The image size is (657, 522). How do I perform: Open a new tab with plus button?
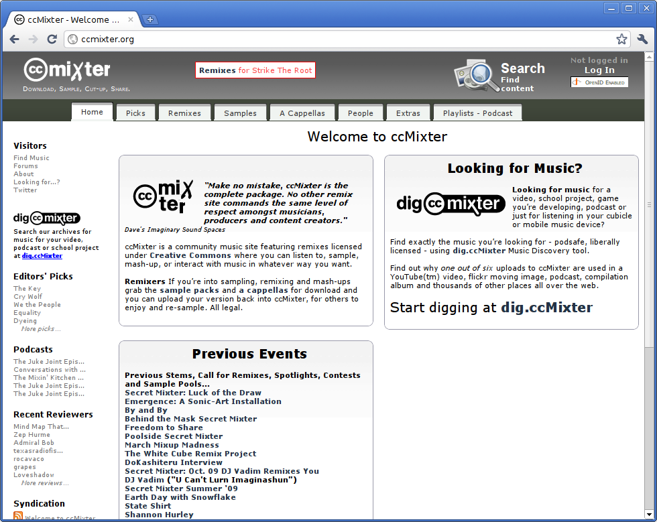point(150,19)
